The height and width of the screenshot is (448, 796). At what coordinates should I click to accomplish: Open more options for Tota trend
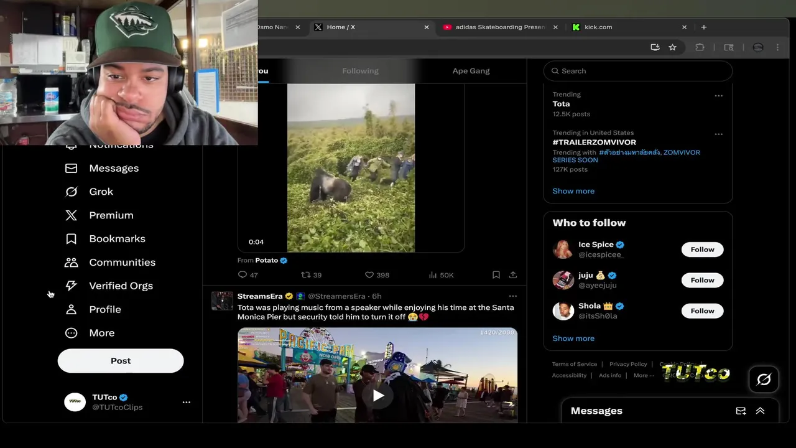click(719, 96)
